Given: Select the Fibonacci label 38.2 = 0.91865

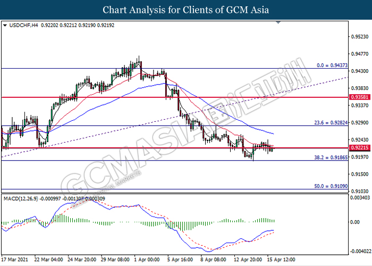Looking at the screenshot, I should tap(331, 157).
